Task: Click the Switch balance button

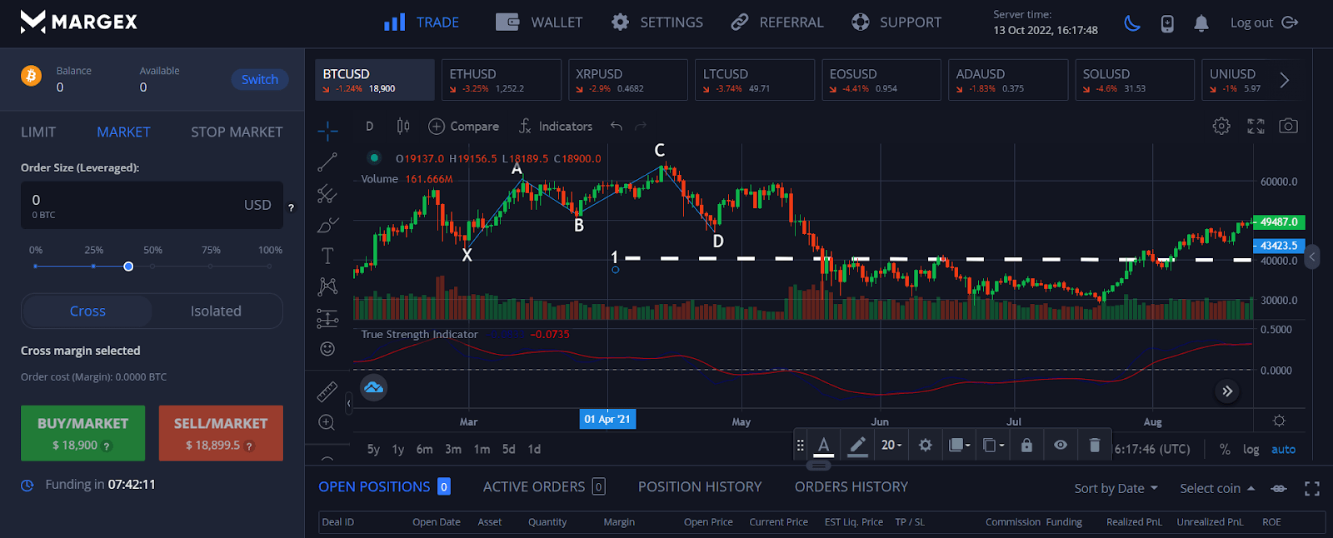Action: [260, 79]
